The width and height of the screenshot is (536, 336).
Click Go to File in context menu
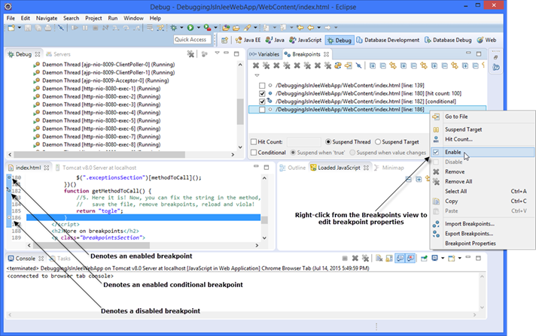pyautogui.click(x=457, y=117)
